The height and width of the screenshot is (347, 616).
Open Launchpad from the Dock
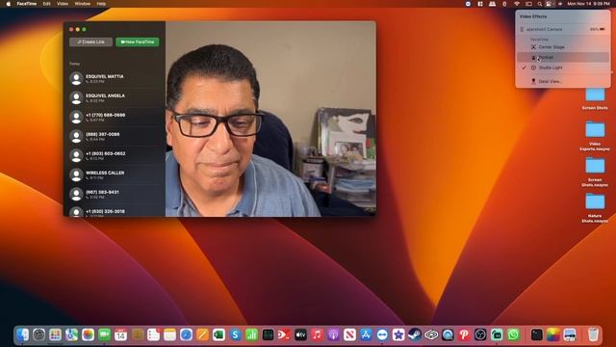(x=56, y=334)
